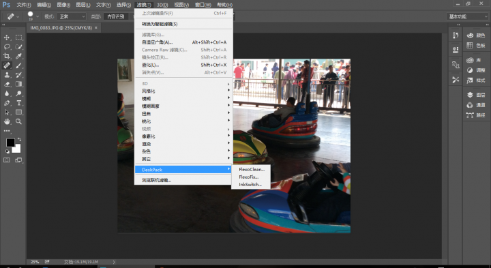The width and height of the screenshot is (491, 268).
Task: Click the 内容识别 type button
Action: coord(116,16)
